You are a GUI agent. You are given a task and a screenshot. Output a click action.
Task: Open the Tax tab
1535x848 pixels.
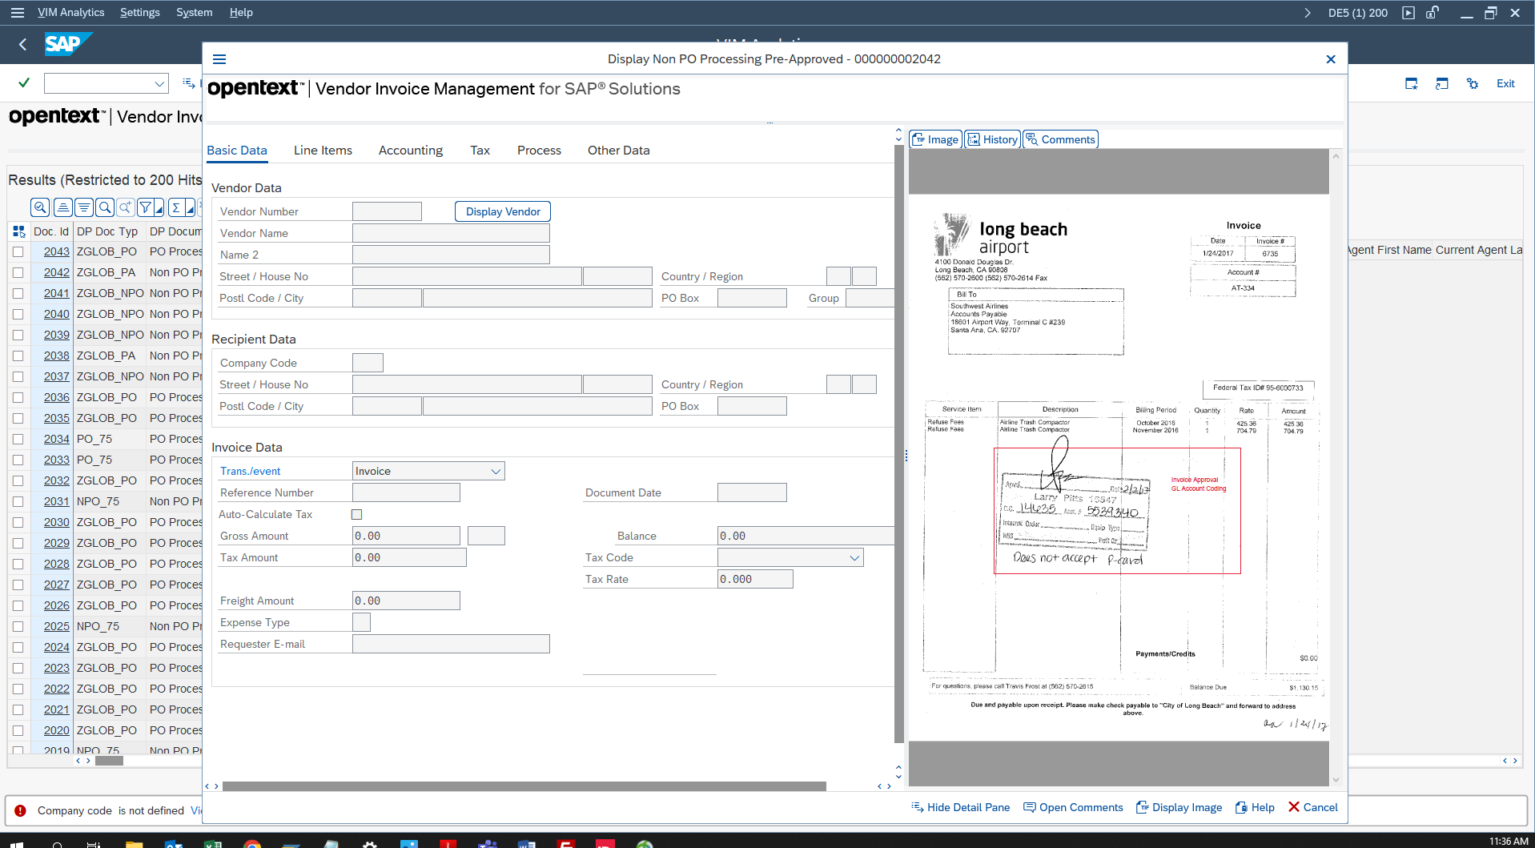(x=480, y=150)
